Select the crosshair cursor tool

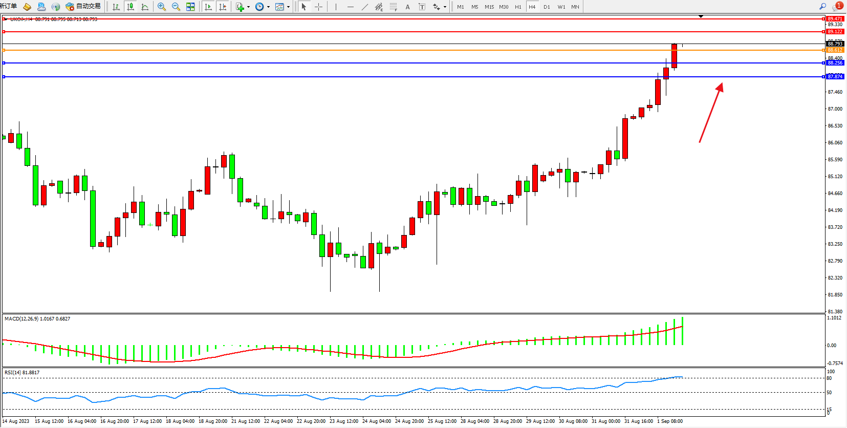coord(318,7)
